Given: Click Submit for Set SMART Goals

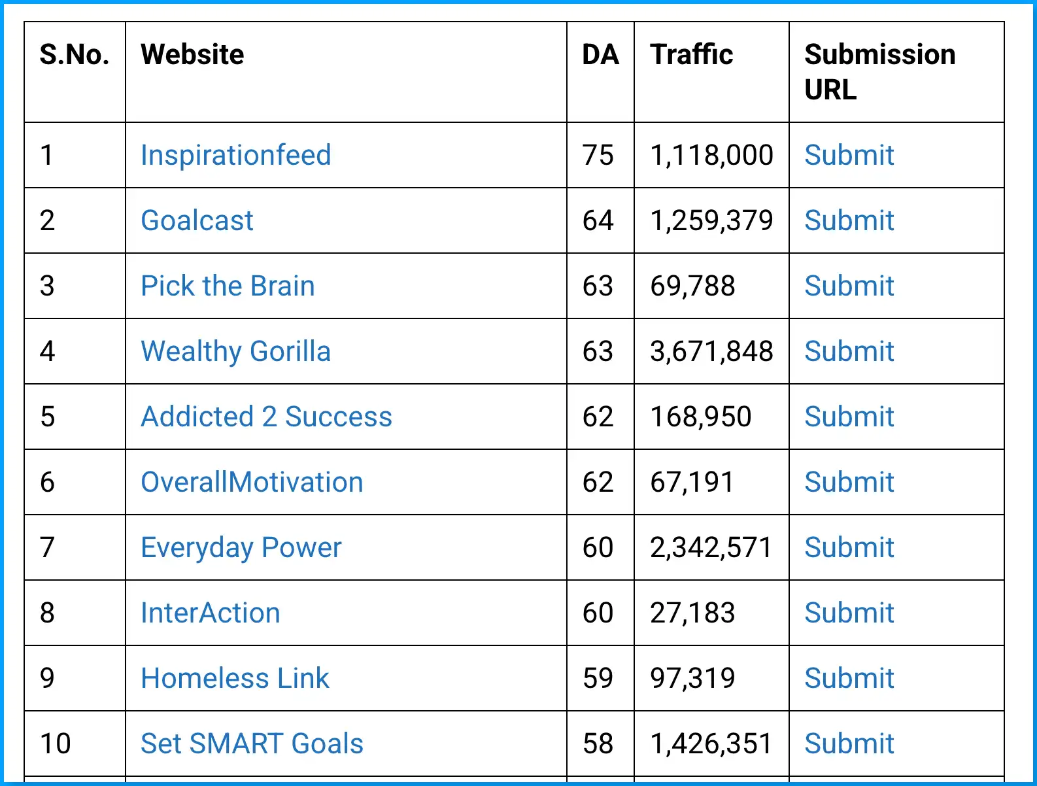Looking at the screenshot, I should point(849,743).
